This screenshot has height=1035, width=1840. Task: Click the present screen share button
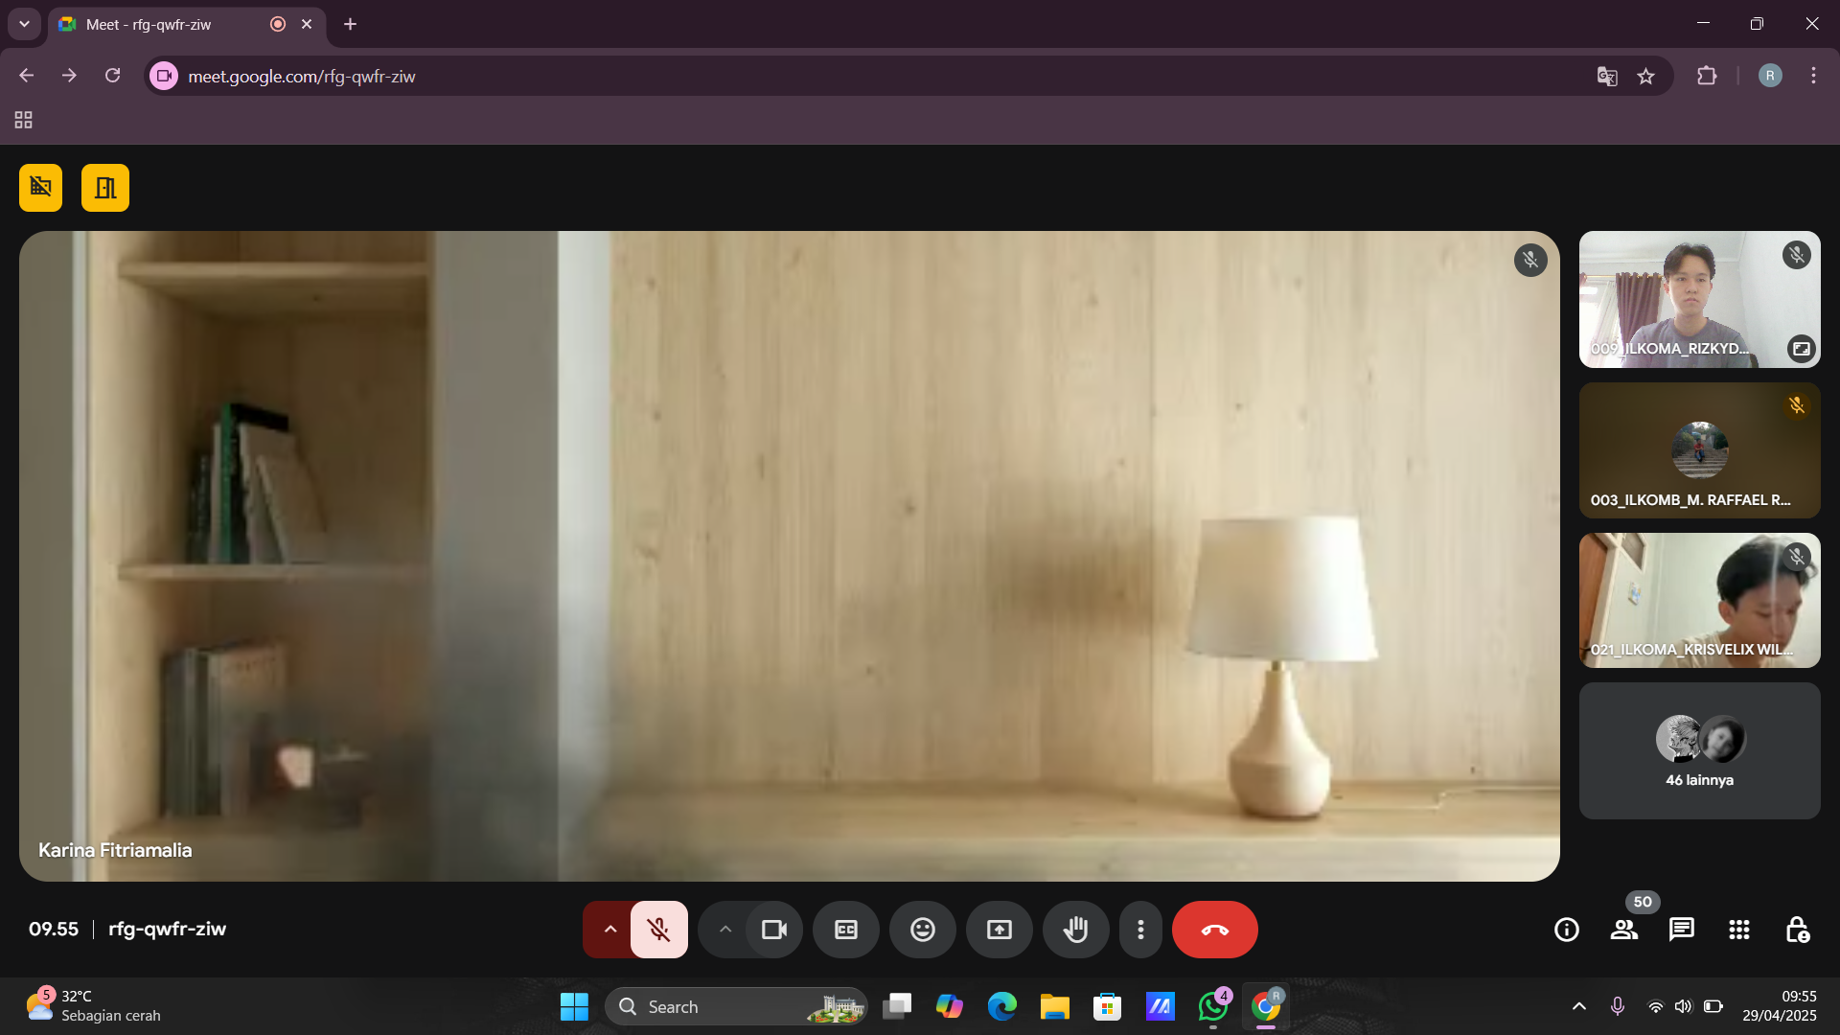click(x=999, y=930)
